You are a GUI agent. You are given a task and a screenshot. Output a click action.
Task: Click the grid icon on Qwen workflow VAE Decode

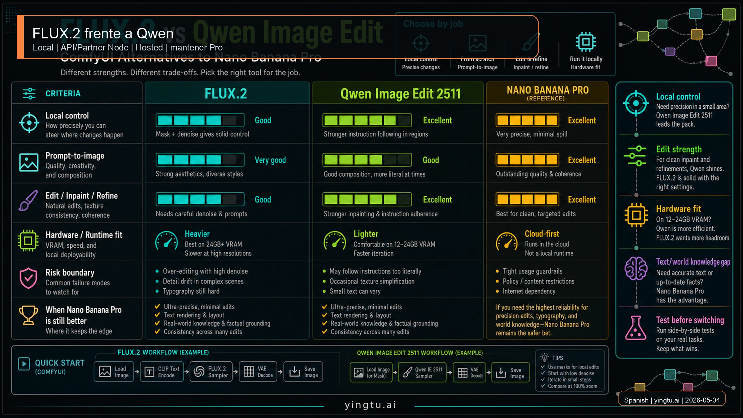462,372
